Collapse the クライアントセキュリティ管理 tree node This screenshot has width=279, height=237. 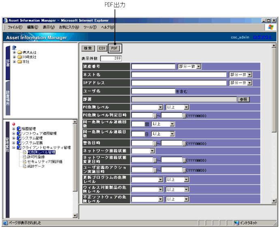click(14, 147)
